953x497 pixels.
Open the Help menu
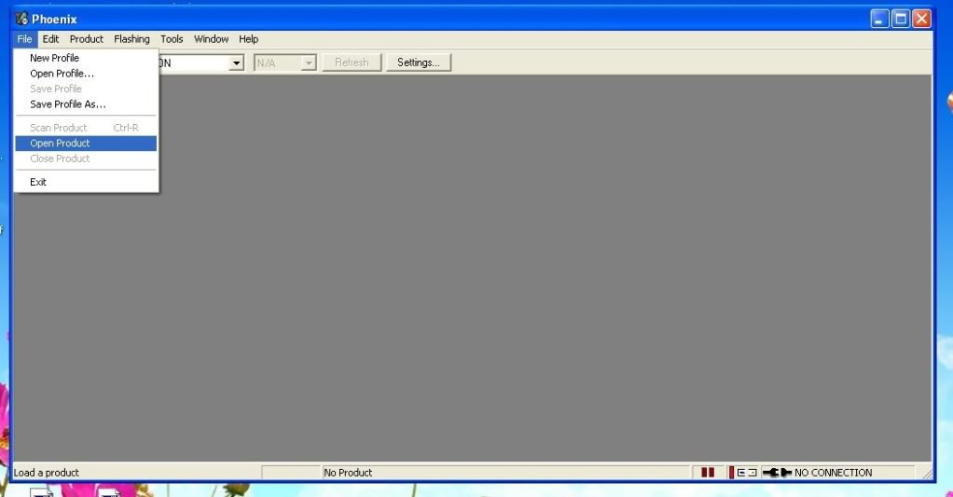(248, 39)
